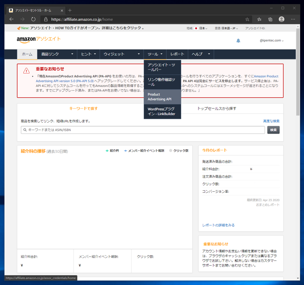This screenshot has height=285, width=304.
Task: Click the Amazon favicon on tab
Action: pyautogui.click(x=11, y=10)
